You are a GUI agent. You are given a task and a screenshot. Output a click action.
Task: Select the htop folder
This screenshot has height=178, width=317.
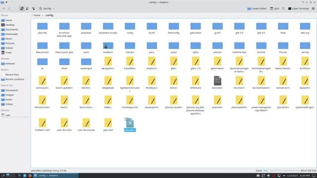pyautogui.click(x=283, y=28)
